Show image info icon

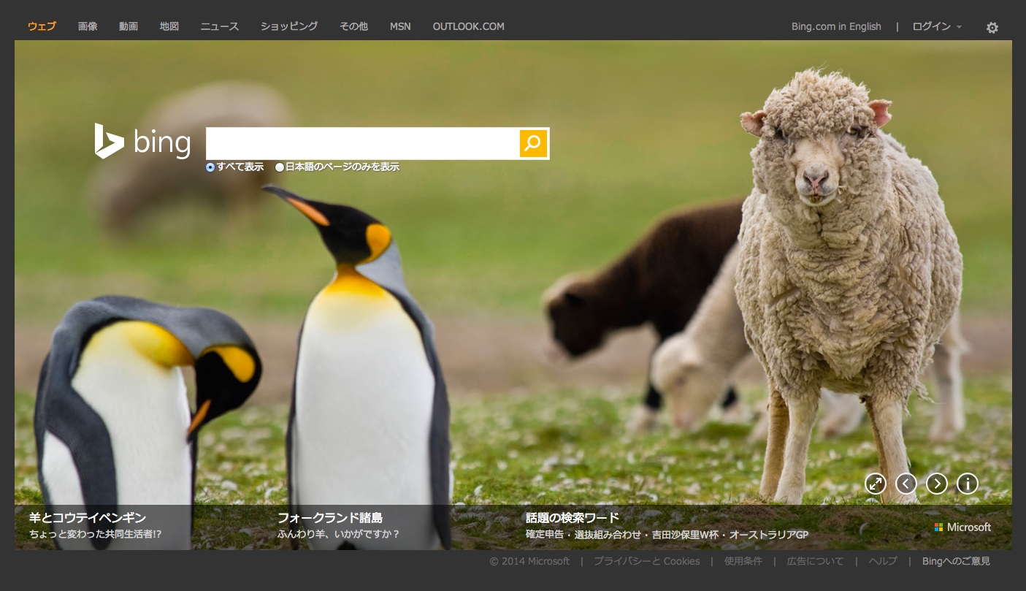967,484
